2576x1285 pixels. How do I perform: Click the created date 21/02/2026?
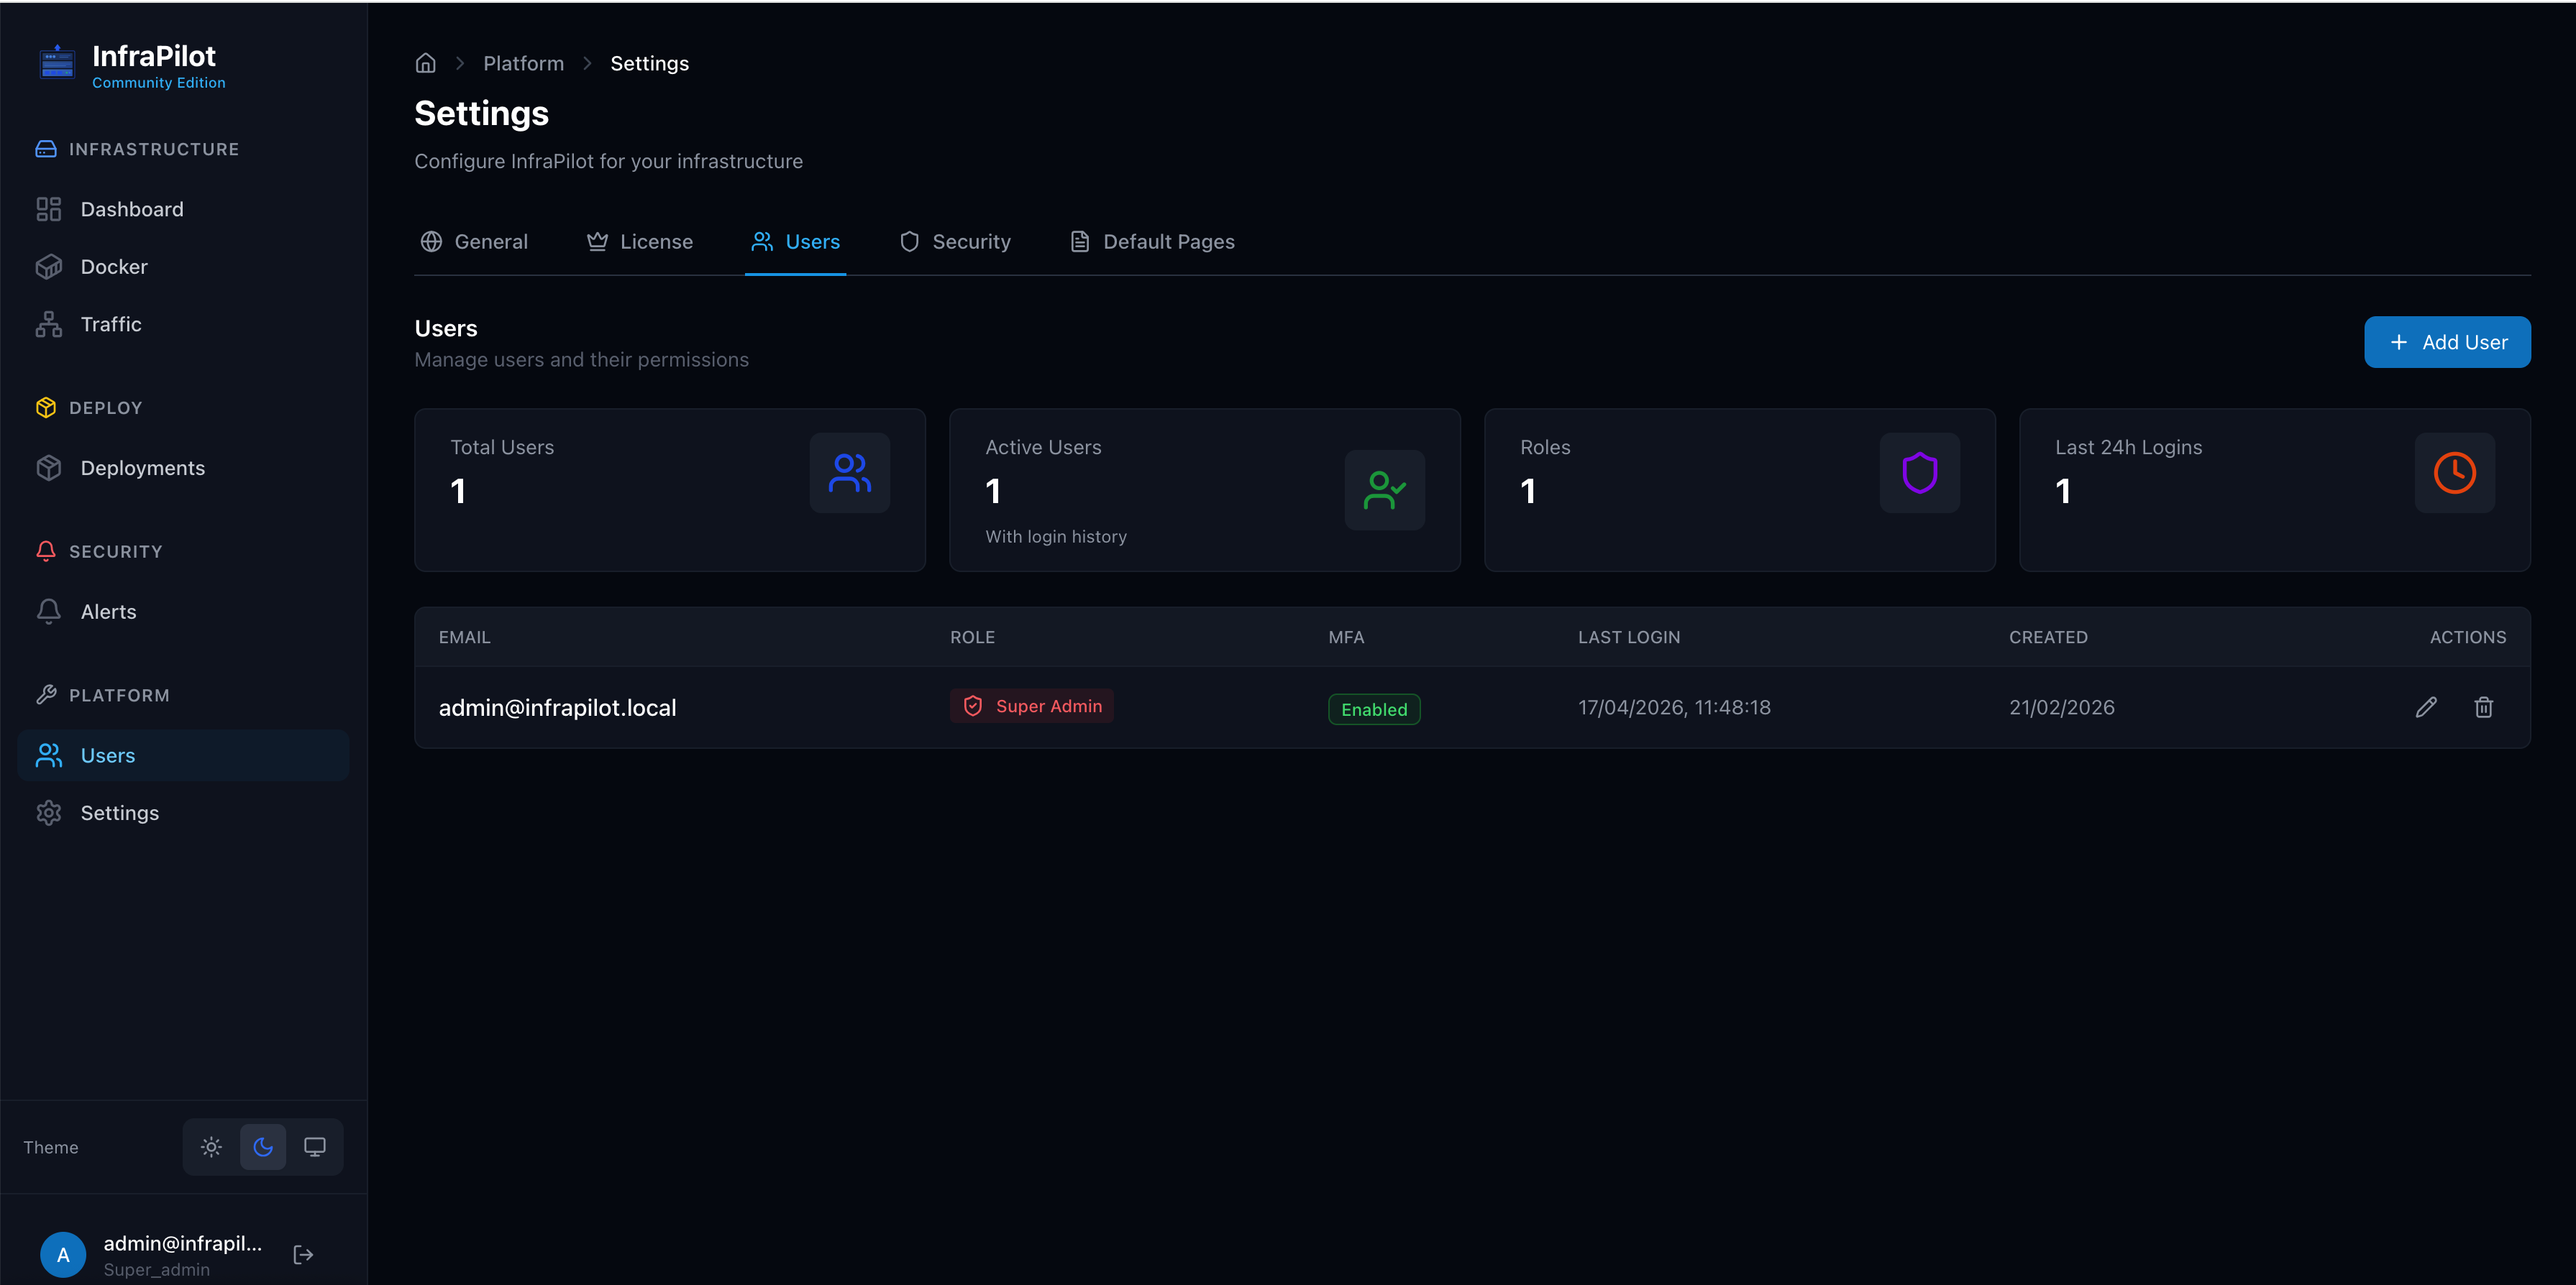pyautogui.click(x=2062, y=707)
